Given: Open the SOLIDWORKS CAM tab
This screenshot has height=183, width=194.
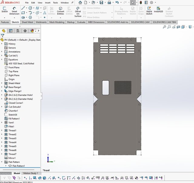Looking at the screenshot, I should (140, 22).
